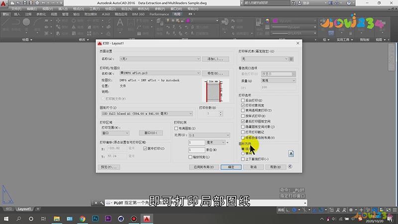Viewport: 398px width, 224px height.
Task: Enable 后台打印 checkbox
Action: click(x=243, y=101)
